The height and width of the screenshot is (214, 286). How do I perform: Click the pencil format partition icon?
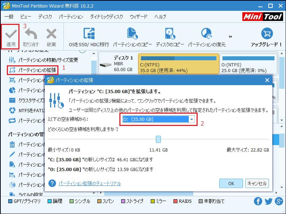click(x=12, y=154)
